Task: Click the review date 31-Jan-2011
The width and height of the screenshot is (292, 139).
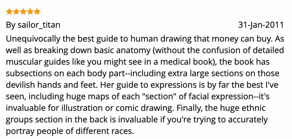Action: point(261,25)
